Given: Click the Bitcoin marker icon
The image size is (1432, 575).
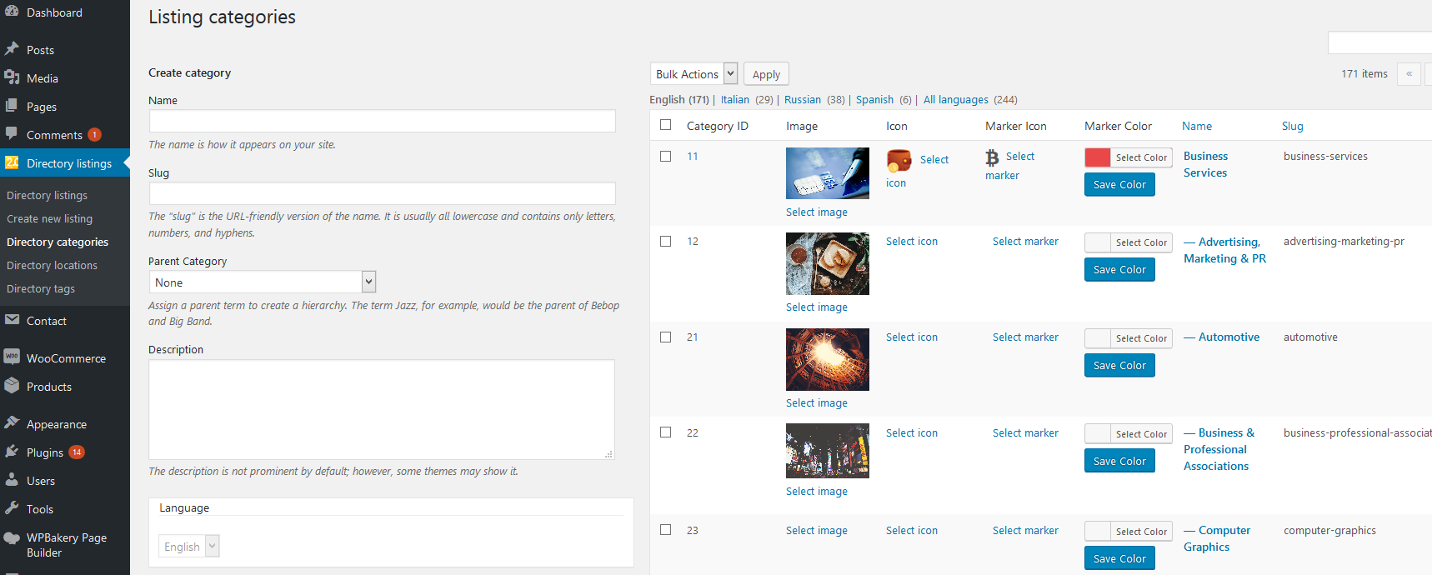Looking at the screenshot, I should tap(992, 157).
